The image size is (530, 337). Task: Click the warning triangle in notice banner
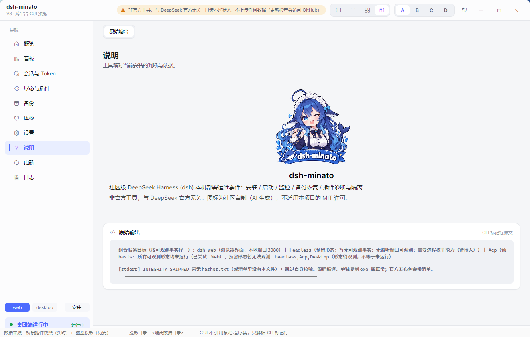click(123, 10)
